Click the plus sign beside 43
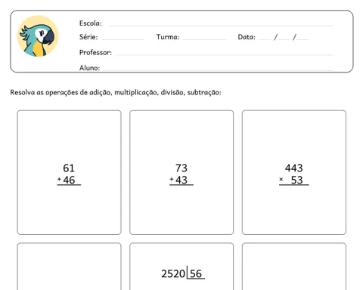 (172, 179)
